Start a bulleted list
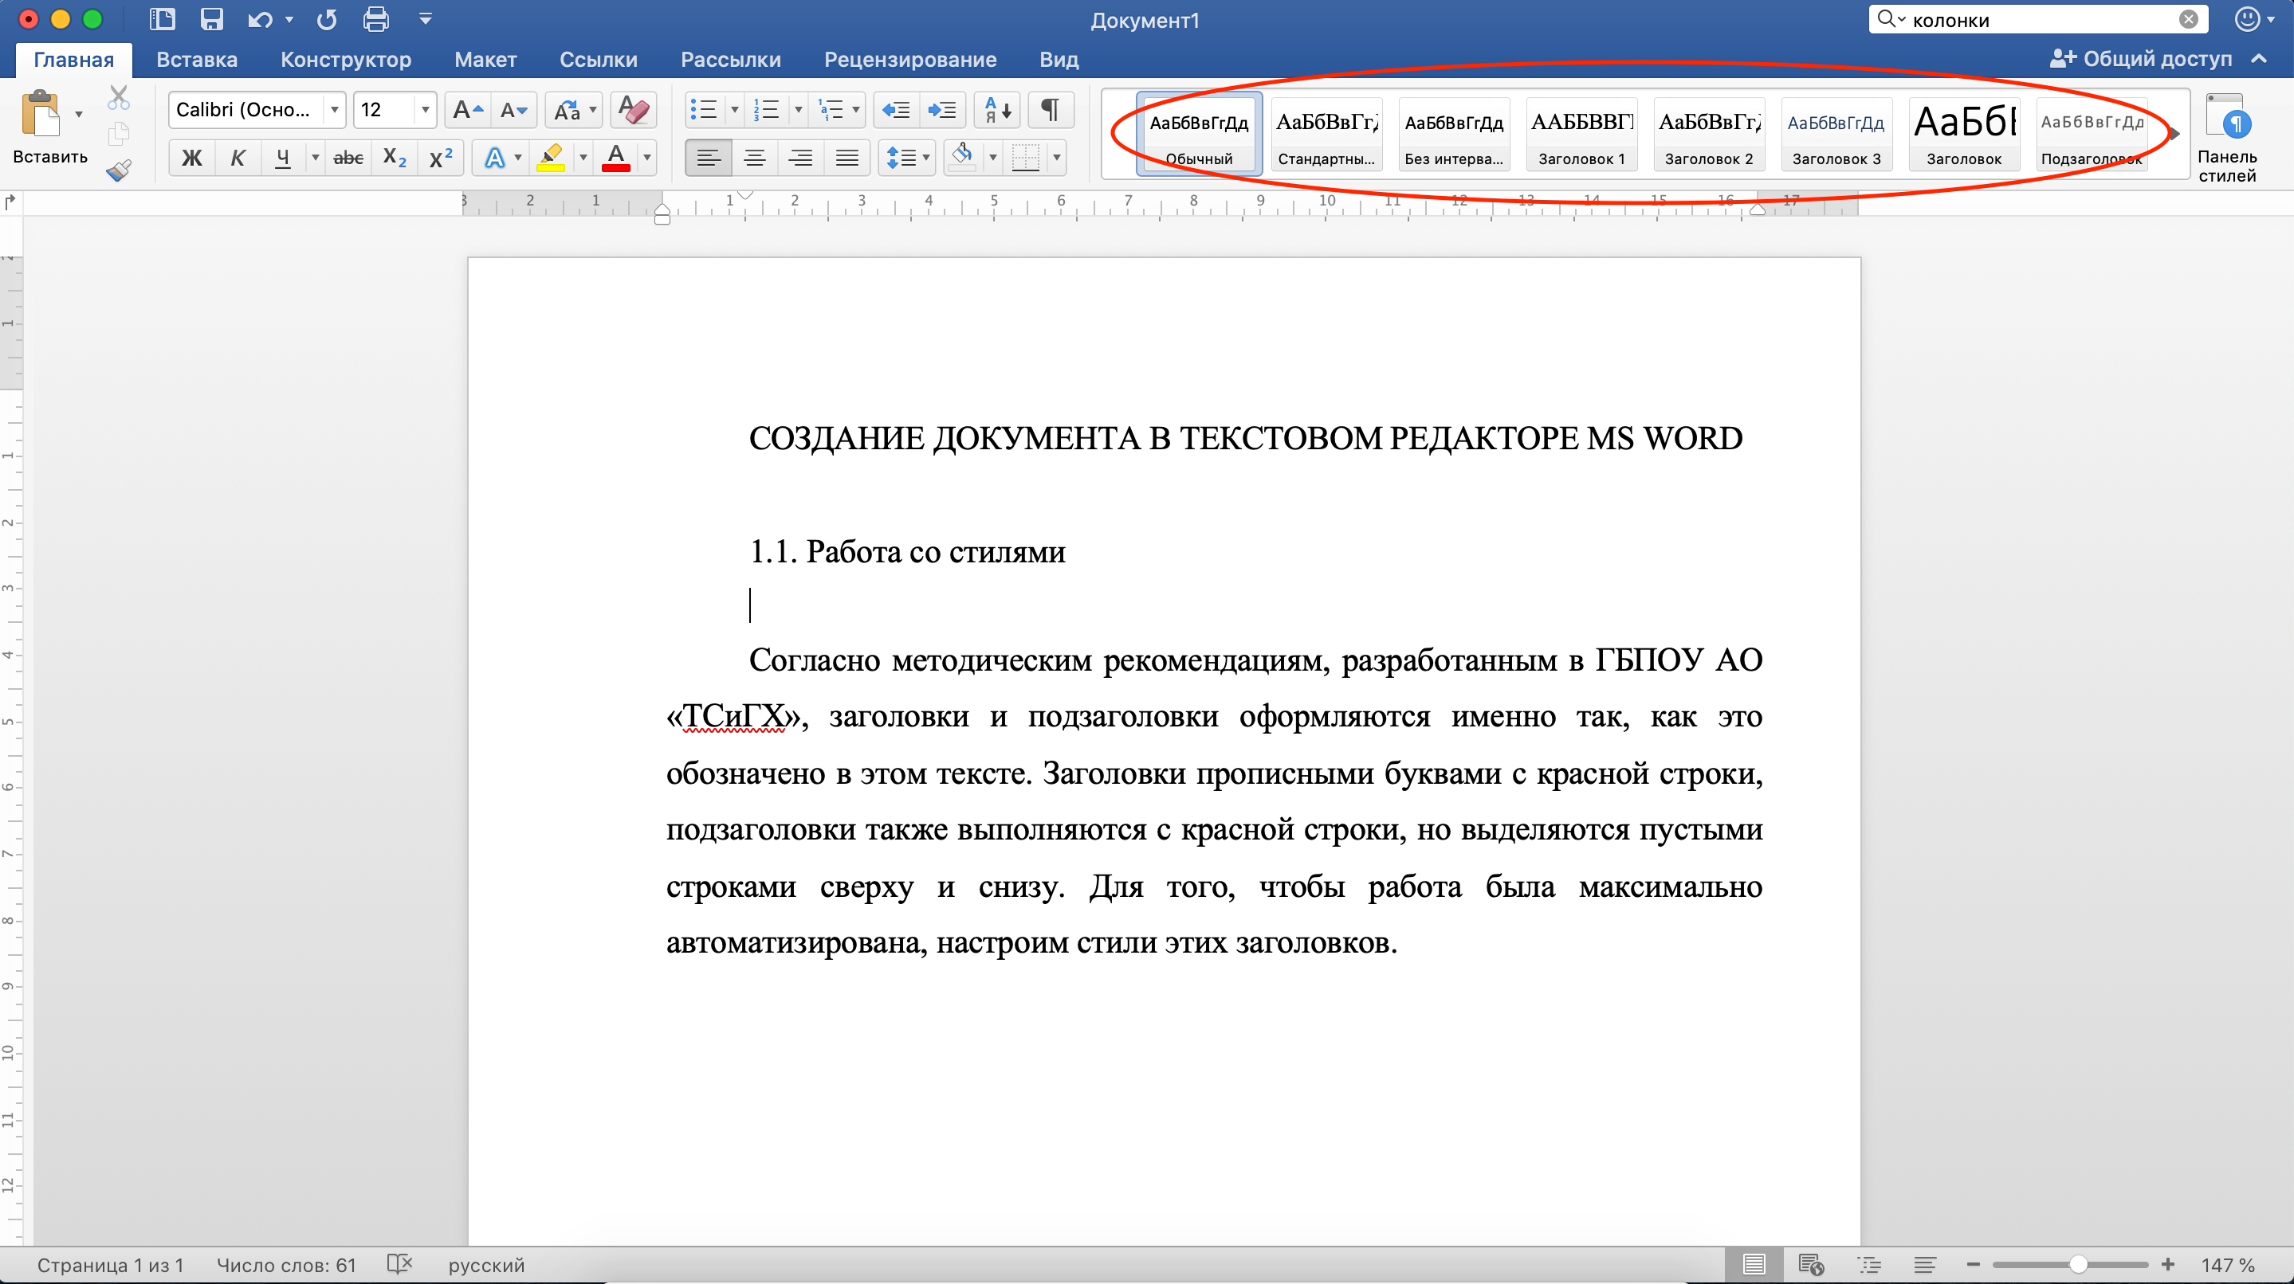The height and width of the screenshot is (1284, 2294). tap(702, 109)
